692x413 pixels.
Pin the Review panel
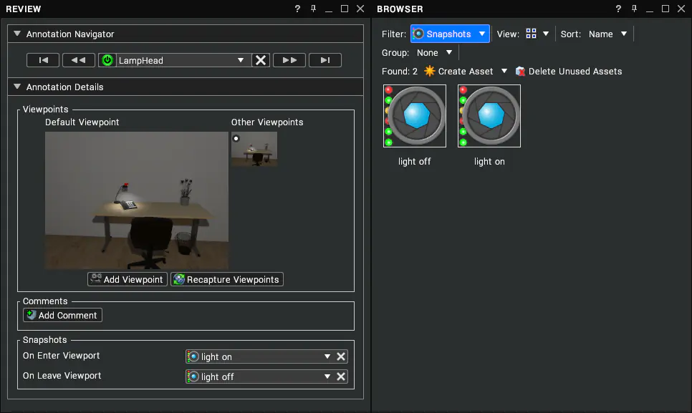pos(313,9)
